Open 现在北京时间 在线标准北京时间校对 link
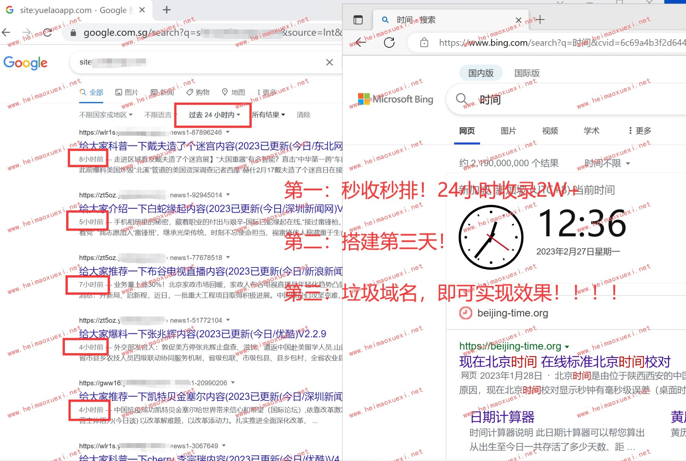 (x=565, y=361)
